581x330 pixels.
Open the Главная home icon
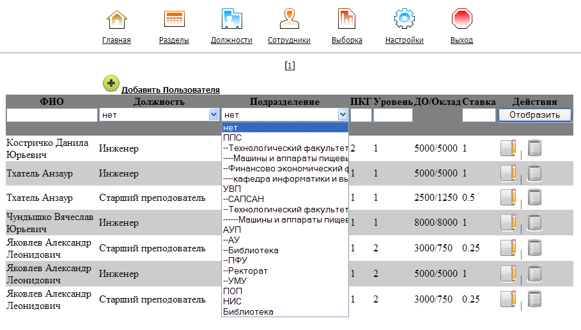tap(116, 19)
